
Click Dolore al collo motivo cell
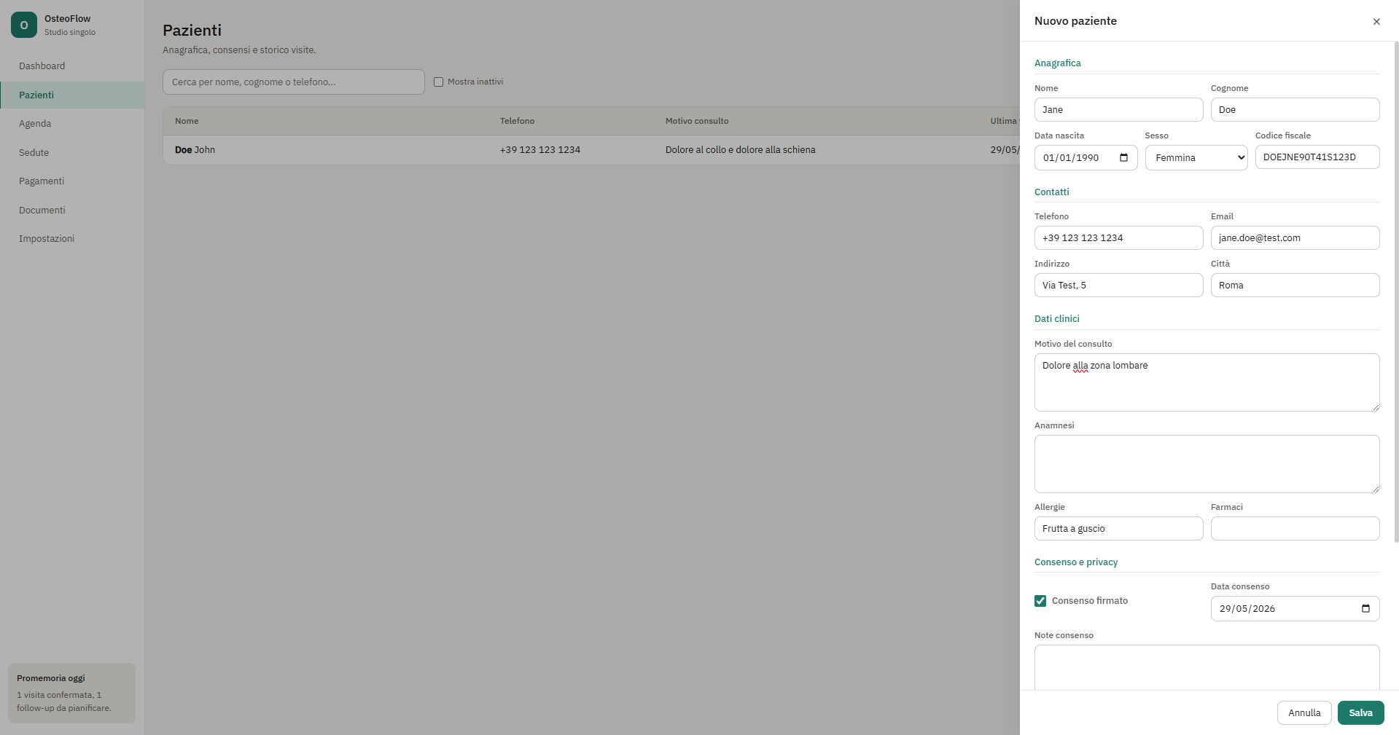(740, 149)
